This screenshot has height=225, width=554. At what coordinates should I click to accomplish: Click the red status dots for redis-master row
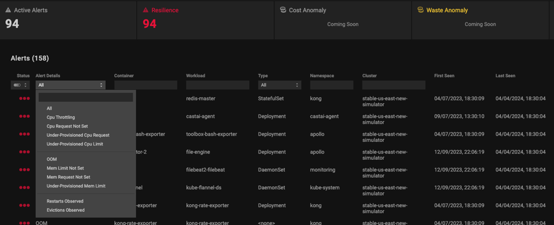(24, 99)
